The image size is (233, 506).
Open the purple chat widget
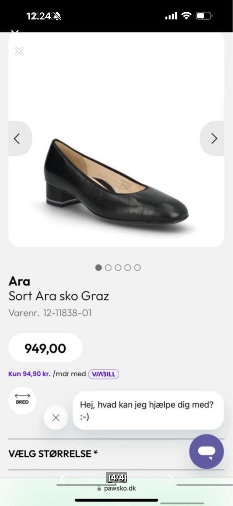(206, 451)
